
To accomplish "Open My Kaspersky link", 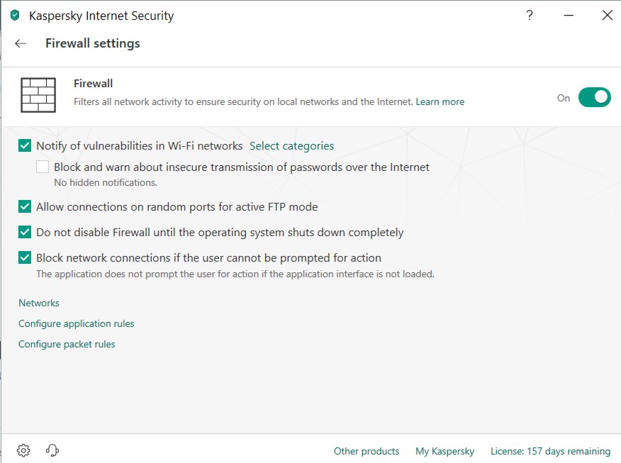I will pyautogui.click(x=444, y=451).
